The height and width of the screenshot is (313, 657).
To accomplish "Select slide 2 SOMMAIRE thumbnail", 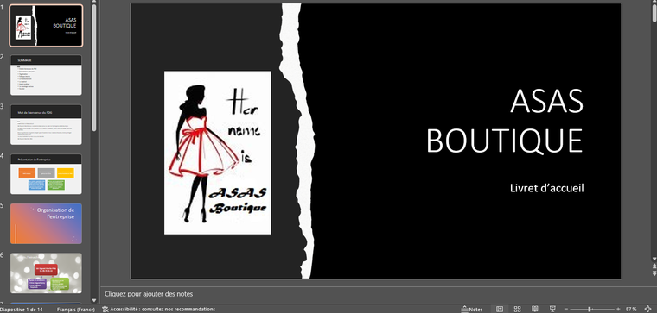I will [x=46, y=75].
